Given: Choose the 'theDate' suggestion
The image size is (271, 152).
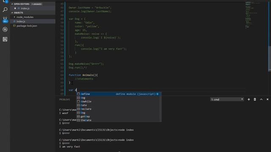Looking at the screenshot, I should tap(119, 120).
